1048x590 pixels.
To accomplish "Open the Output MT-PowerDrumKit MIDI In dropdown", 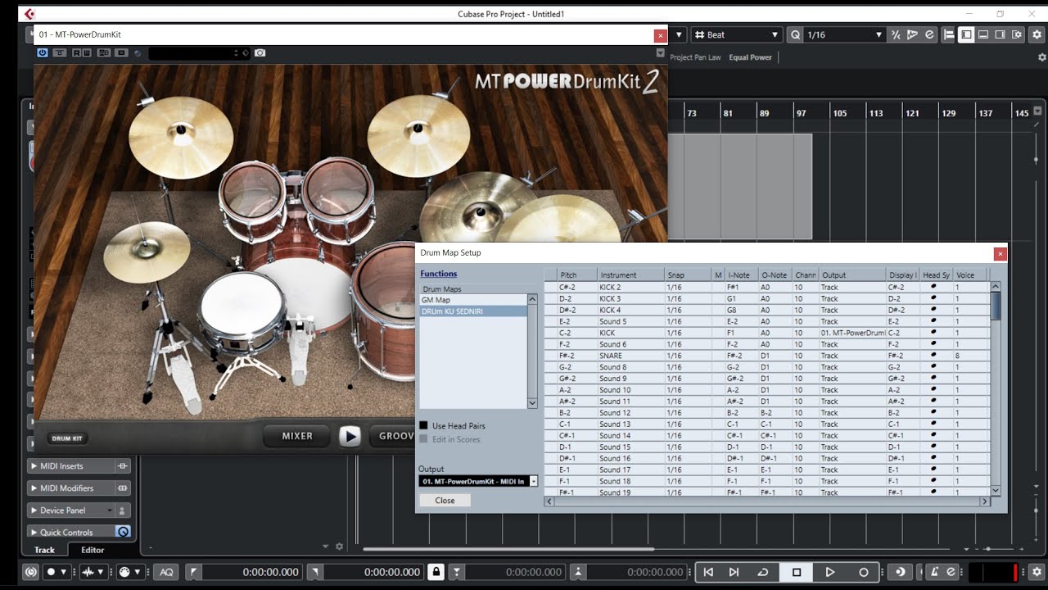I will 478,481.
